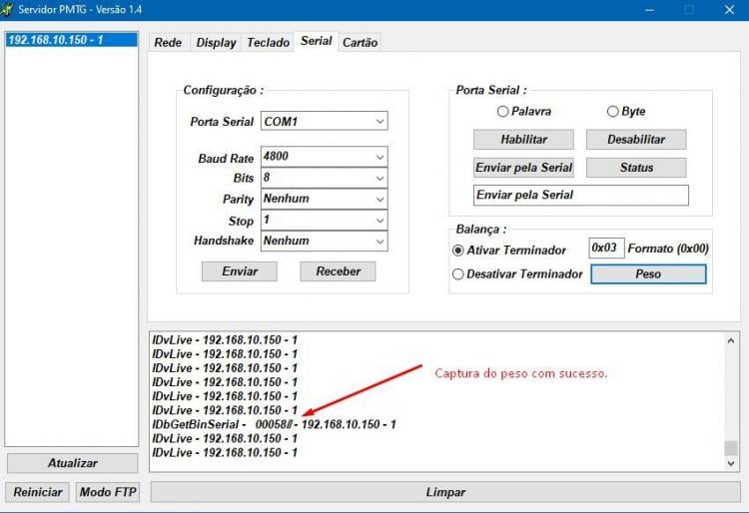
Task: Click the Servidor PMTG app icon in title bar
Action: click(7, 10)
